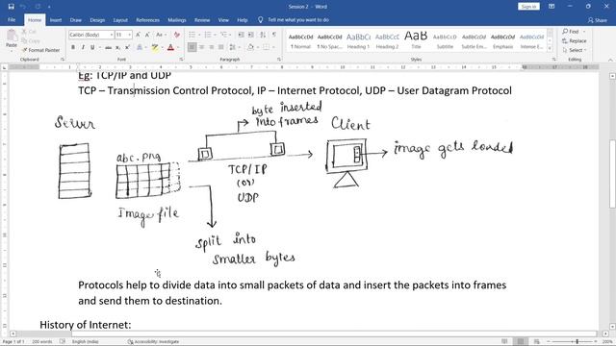Increase paragraph indent
The width and height of the screenshot is (616, 346).
250,35
